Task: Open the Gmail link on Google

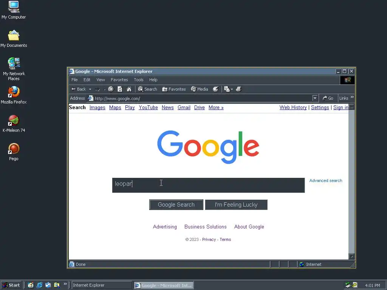Action: pyautogui.click(x=184, y=108)
